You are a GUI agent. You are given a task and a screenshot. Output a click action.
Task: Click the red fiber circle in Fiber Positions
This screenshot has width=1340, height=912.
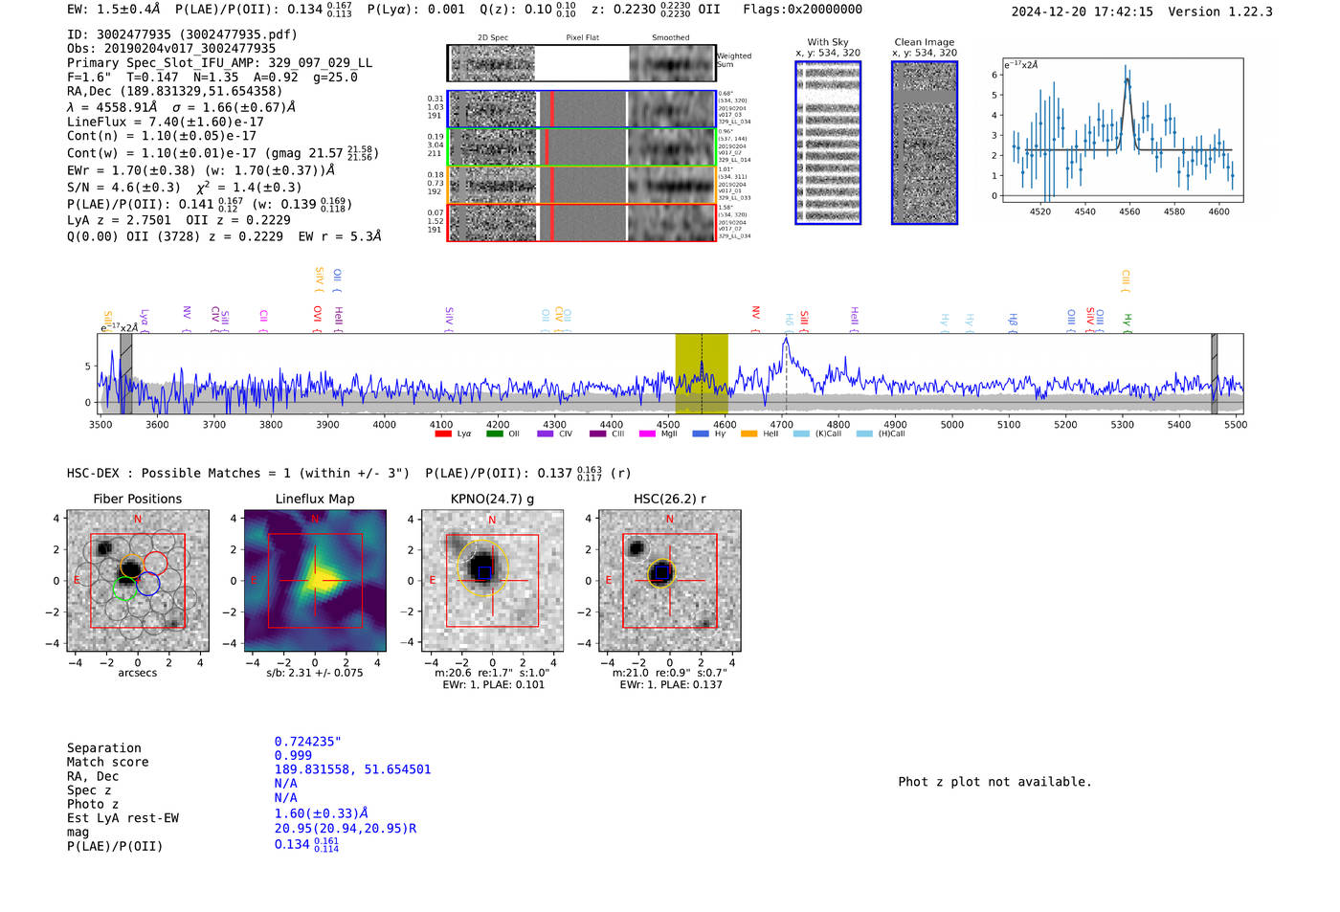pyautogui.click(x=154, y=564)
